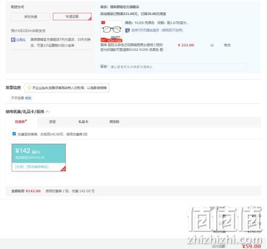The width and height of the screenshot is (267, 249).
Task: Click the 留言 message input field
Action: tap(178, 67)
